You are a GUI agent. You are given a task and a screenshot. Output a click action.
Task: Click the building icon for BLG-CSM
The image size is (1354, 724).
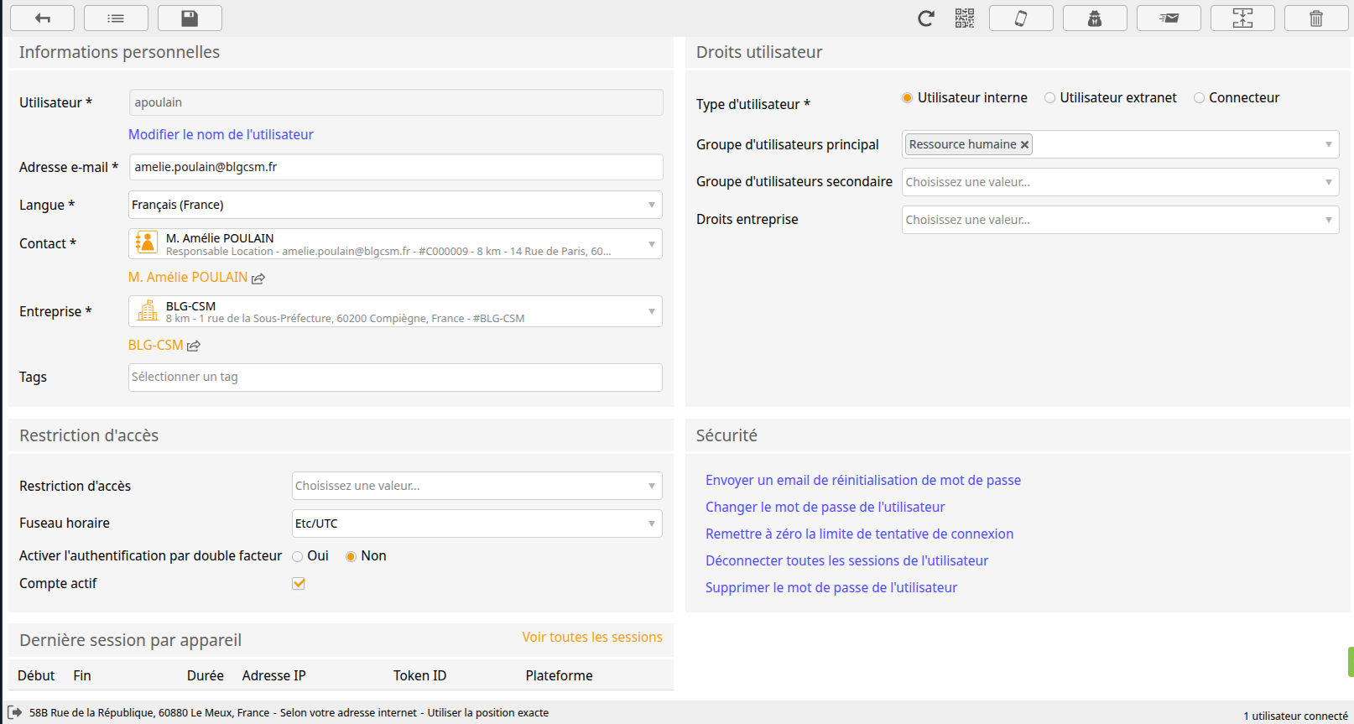tap(148, 310)
